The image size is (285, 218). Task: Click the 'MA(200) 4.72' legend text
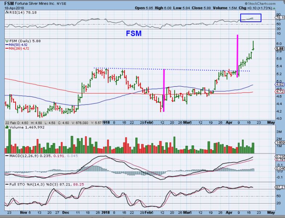click(x=19, y=49)
